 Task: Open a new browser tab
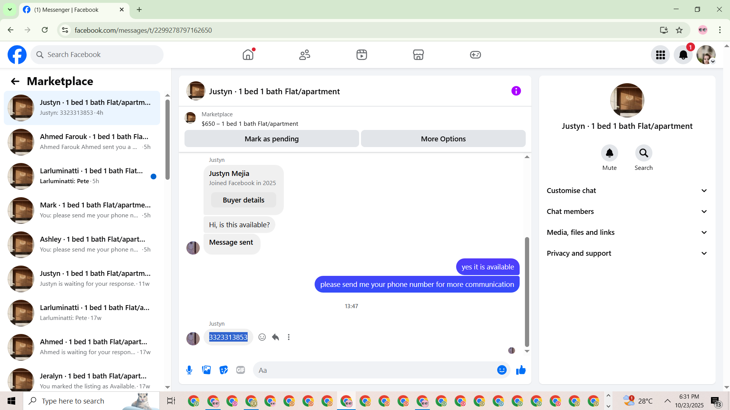139,9
